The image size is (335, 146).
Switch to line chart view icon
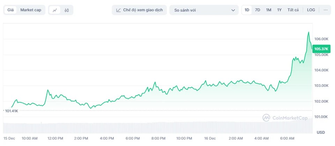tap(55, 10)
